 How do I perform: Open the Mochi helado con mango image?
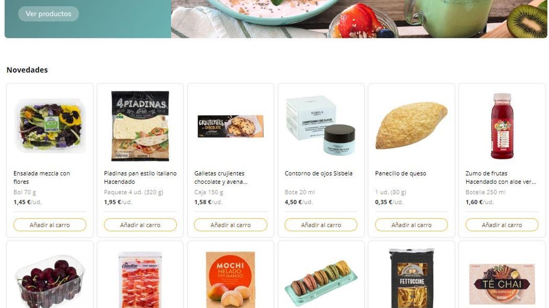point(231,280)
